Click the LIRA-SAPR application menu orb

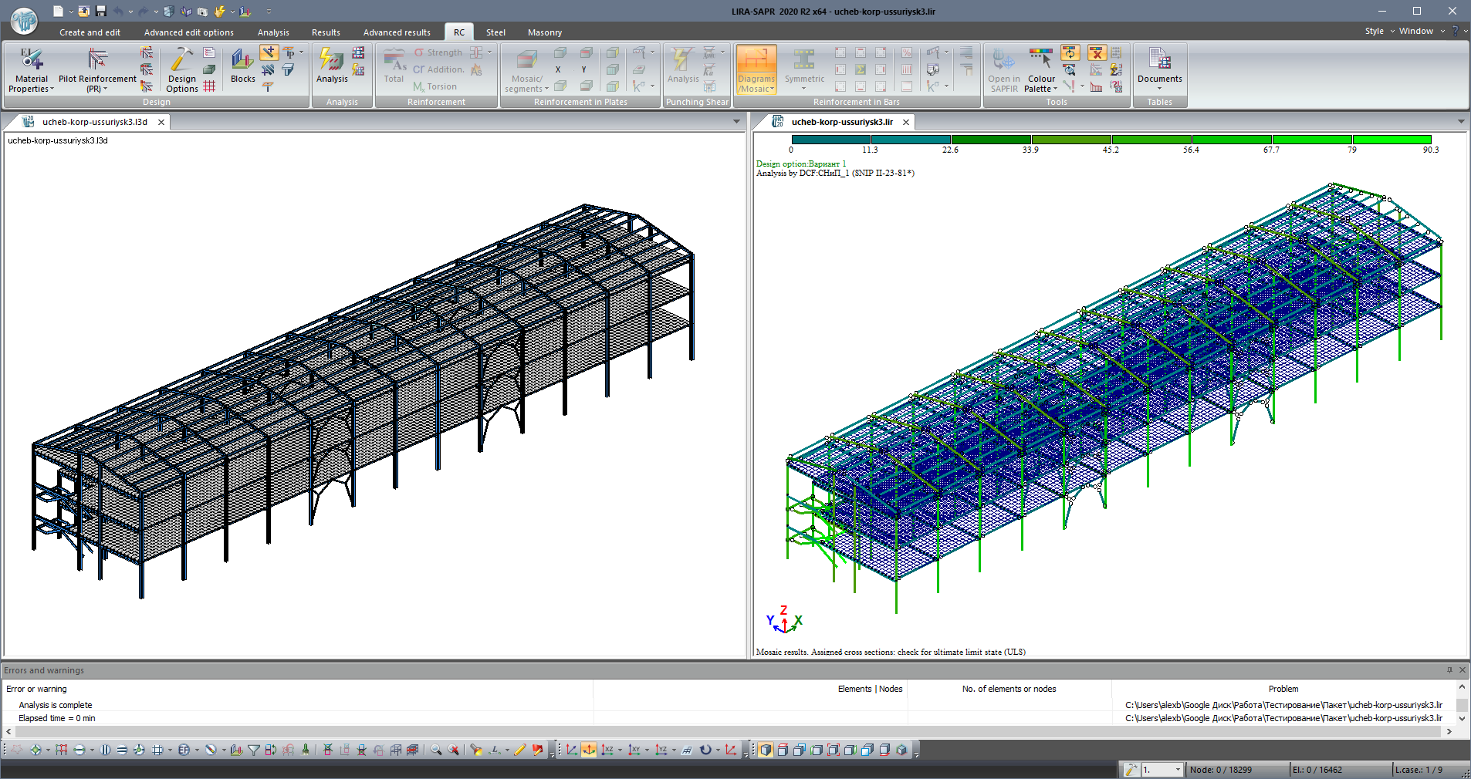[24, 21]
